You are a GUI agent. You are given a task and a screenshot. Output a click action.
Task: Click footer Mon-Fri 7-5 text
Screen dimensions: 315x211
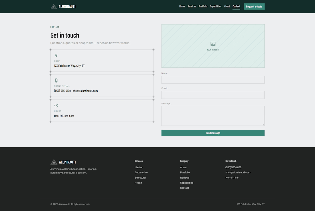pyautogui.click(x=232, y=178)
